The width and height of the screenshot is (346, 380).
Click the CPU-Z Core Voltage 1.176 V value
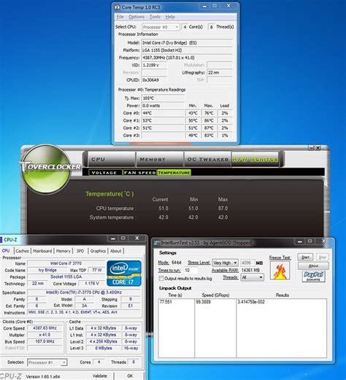[92, 284]
